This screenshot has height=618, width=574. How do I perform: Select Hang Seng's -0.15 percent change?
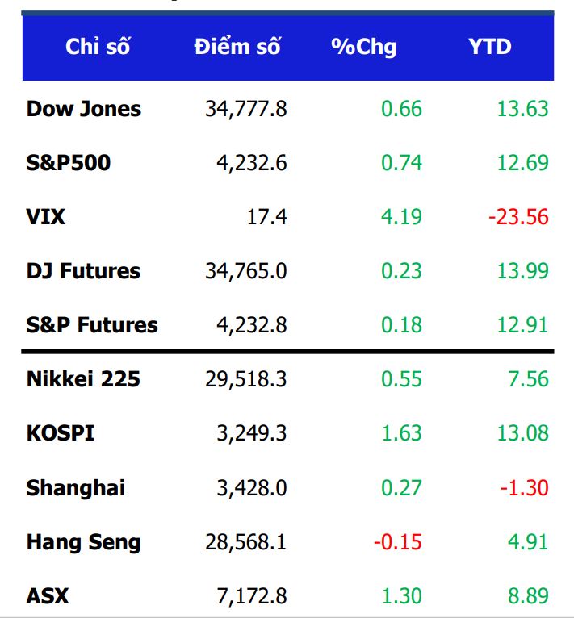click(x=397, y=542)
